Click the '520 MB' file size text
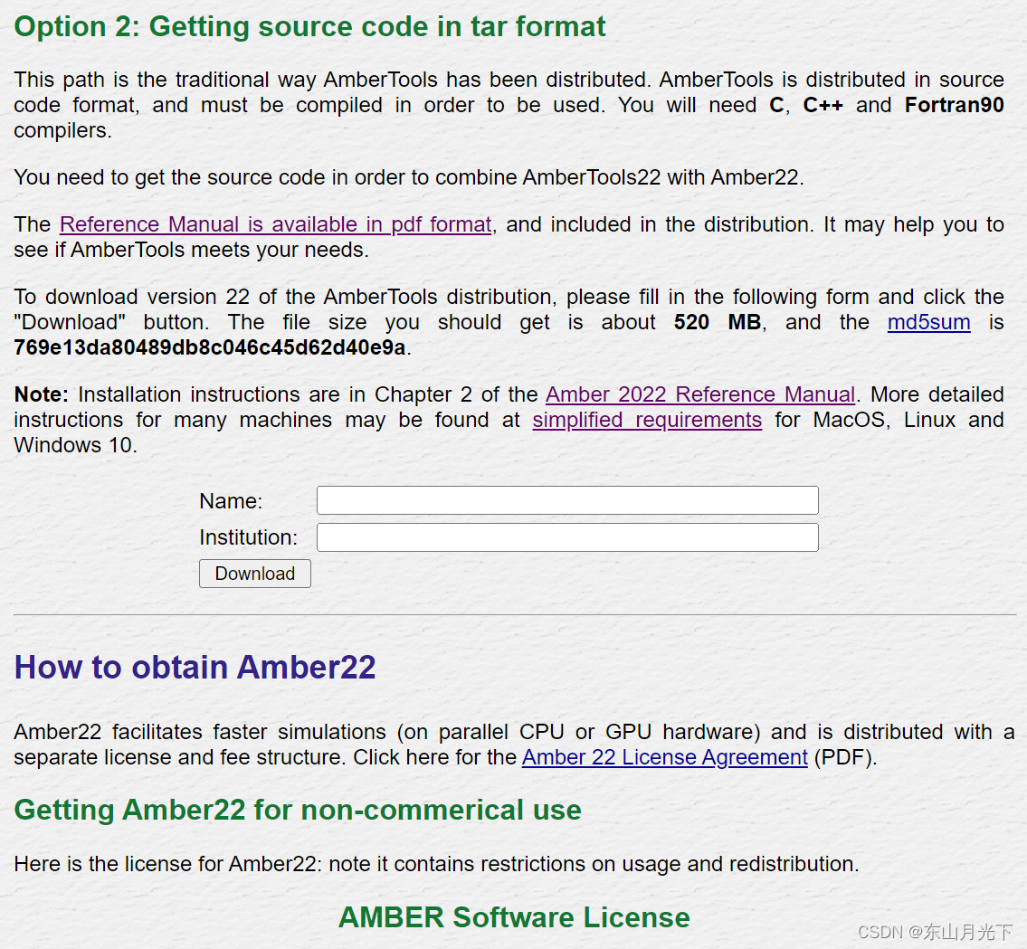 [718, 322]
